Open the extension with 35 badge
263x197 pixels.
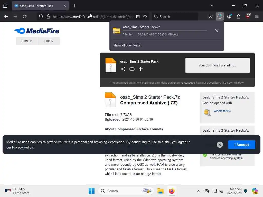point(248,16)
